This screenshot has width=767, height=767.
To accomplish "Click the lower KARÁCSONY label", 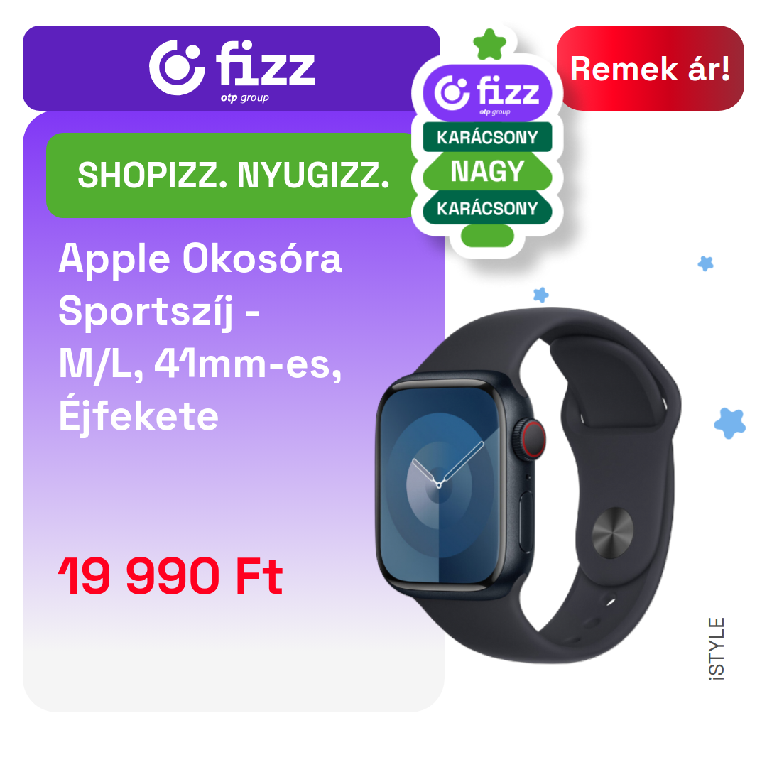I will (487, 208).
